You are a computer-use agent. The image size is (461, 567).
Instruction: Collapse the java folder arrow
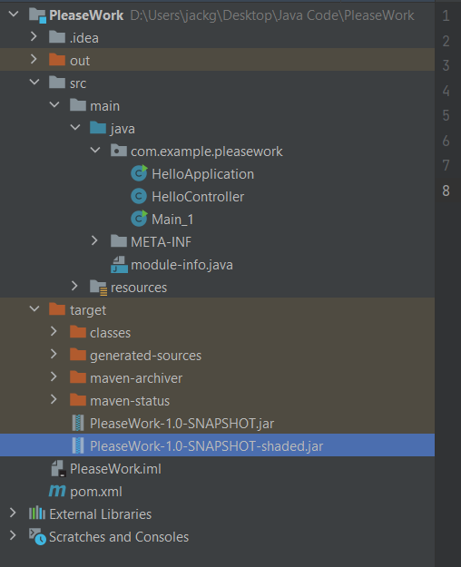point(75,127)
